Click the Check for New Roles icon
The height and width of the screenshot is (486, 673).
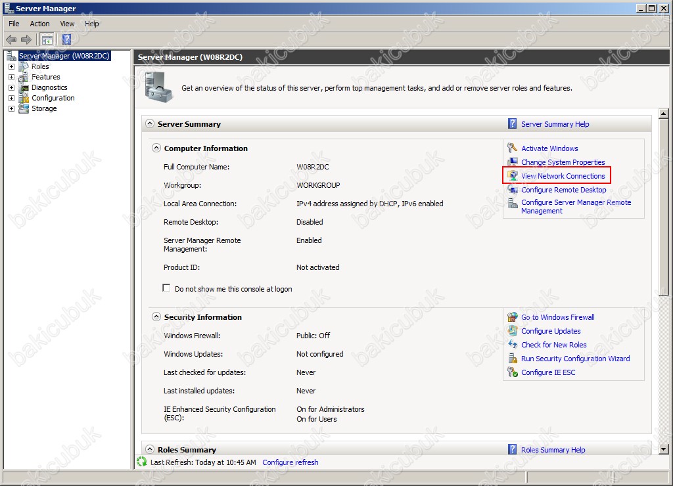coord(512,344)
